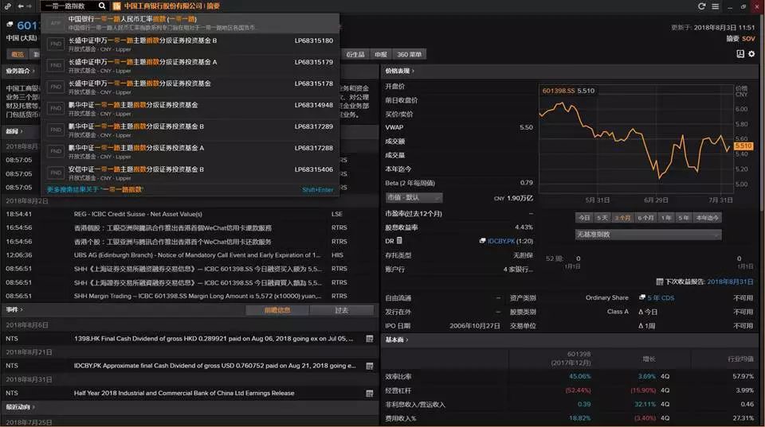Expand the 新闻 section header

14,131
